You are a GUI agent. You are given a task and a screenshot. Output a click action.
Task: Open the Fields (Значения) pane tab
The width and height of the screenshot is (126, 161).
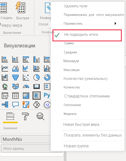pos(10,116)
